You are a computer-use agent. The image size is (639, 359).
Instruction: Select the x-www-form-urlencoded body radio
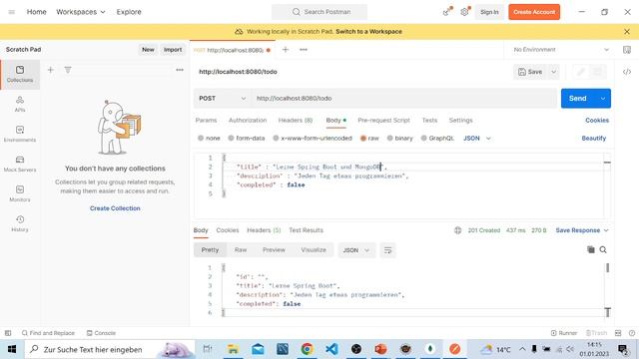point(276,138)
